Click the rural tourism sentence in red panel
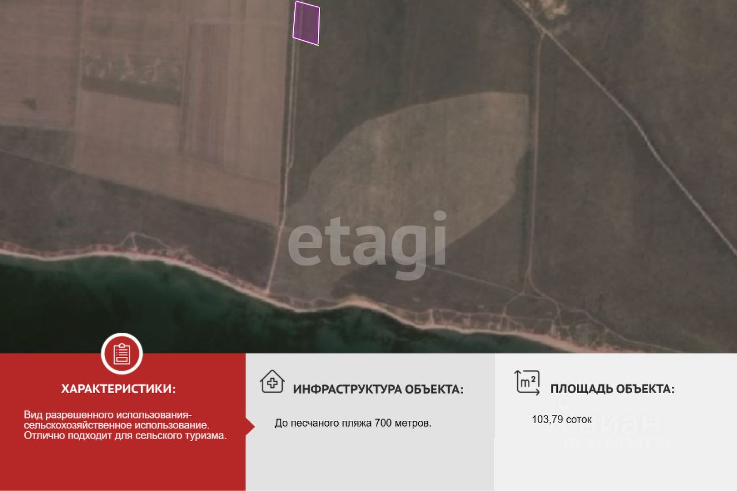Viewport: 737px width, 491px height. click(x=126, y=435)
